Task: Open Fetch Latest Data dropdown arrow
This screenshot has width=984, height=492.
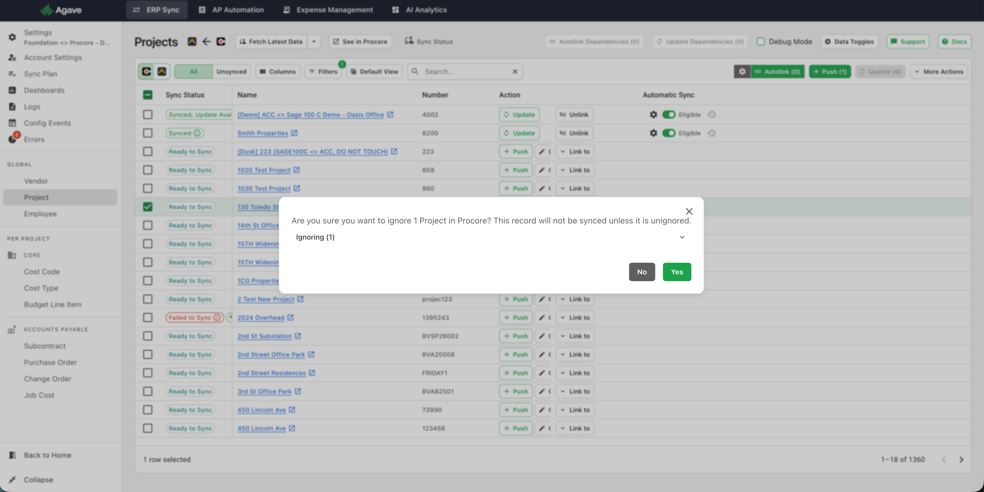Action: tap(314, 42)
